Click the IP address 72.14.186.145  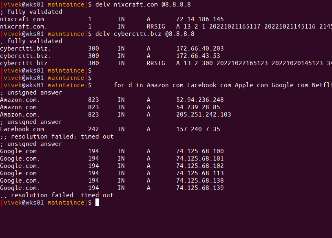click(x=200, y=19)
